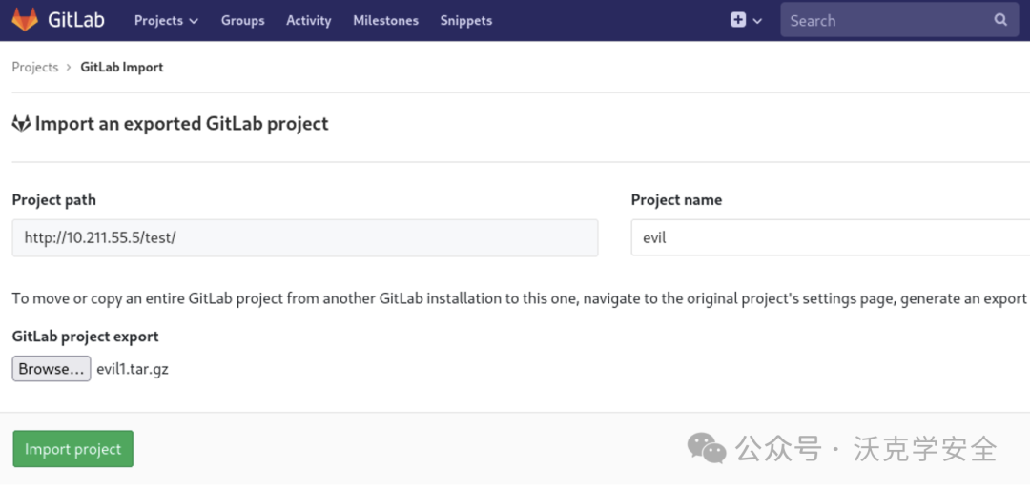Click the Project path field
Viewport: 1030px width, 490px height.
[305, 238]
